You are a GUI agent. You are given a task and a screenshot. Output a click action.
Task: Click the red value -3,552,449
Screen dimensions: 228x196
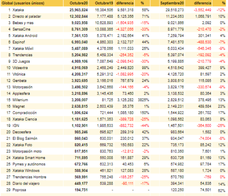pos(202,10)
